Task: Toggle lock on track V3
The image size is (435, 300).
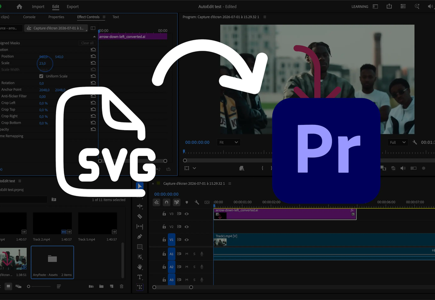Action: point(164,213)
